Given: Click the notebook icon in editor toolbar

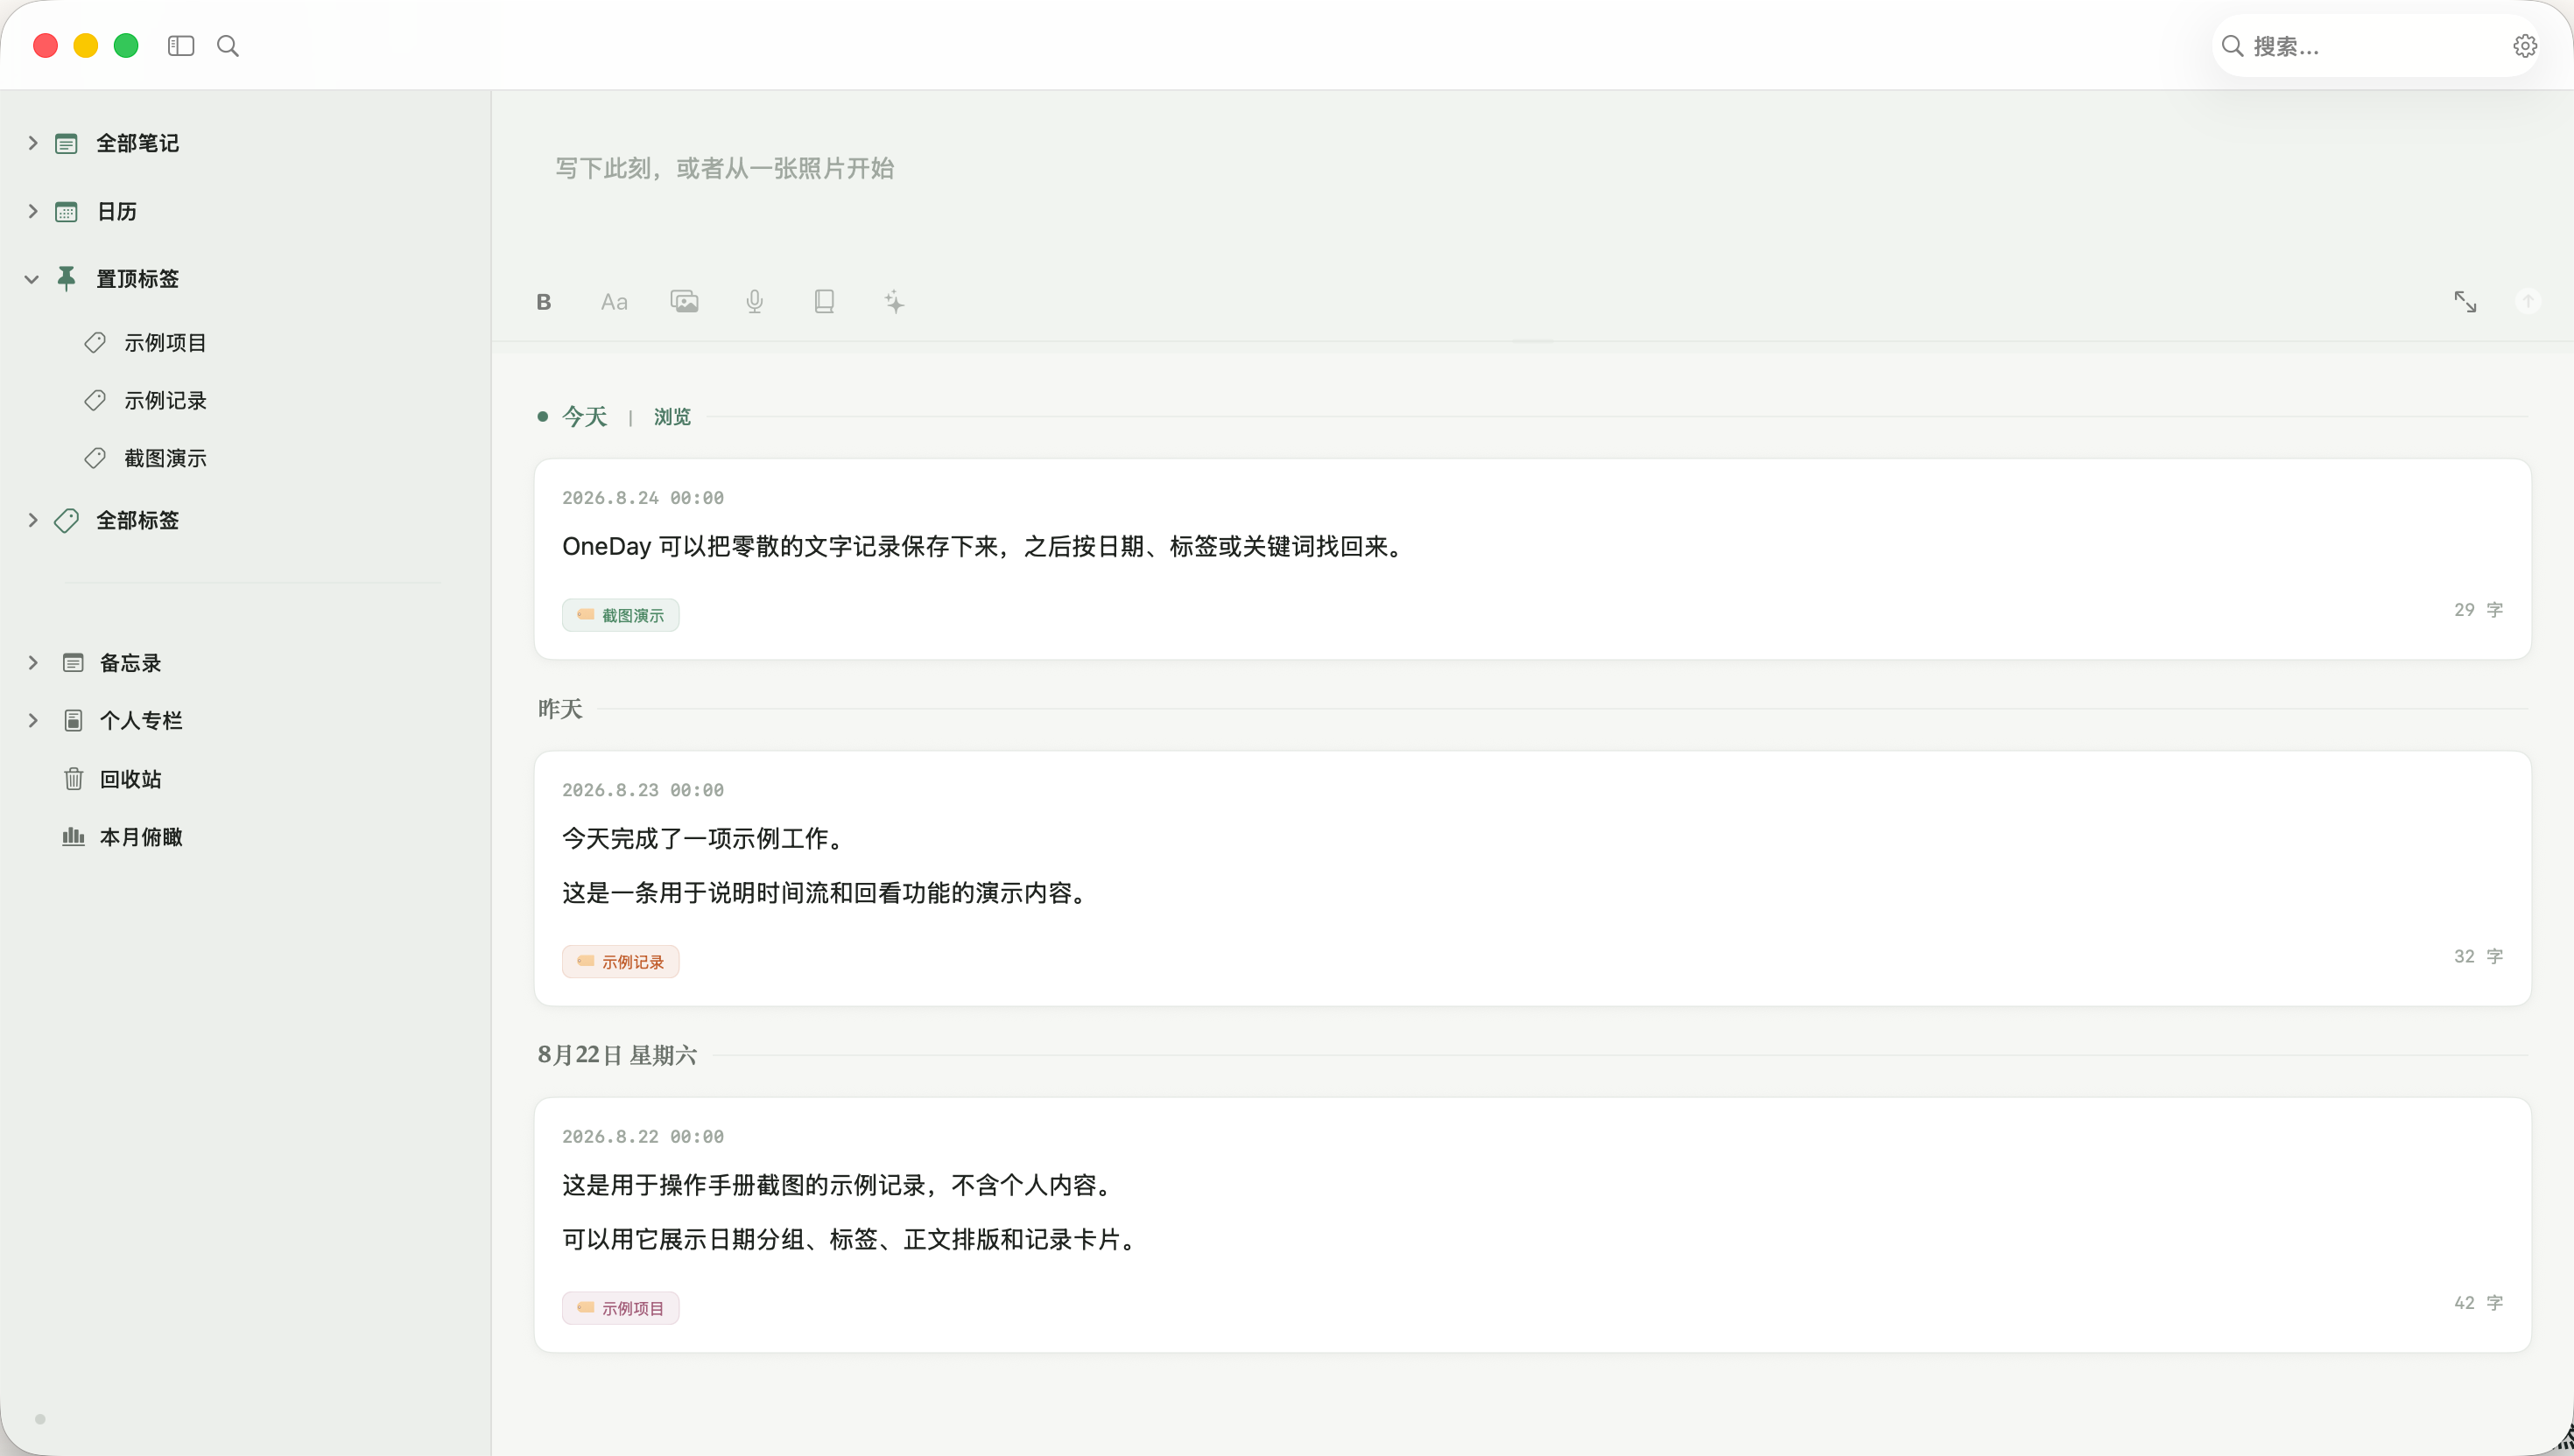Looking at the screenshot, I should (x=825, y=302).
